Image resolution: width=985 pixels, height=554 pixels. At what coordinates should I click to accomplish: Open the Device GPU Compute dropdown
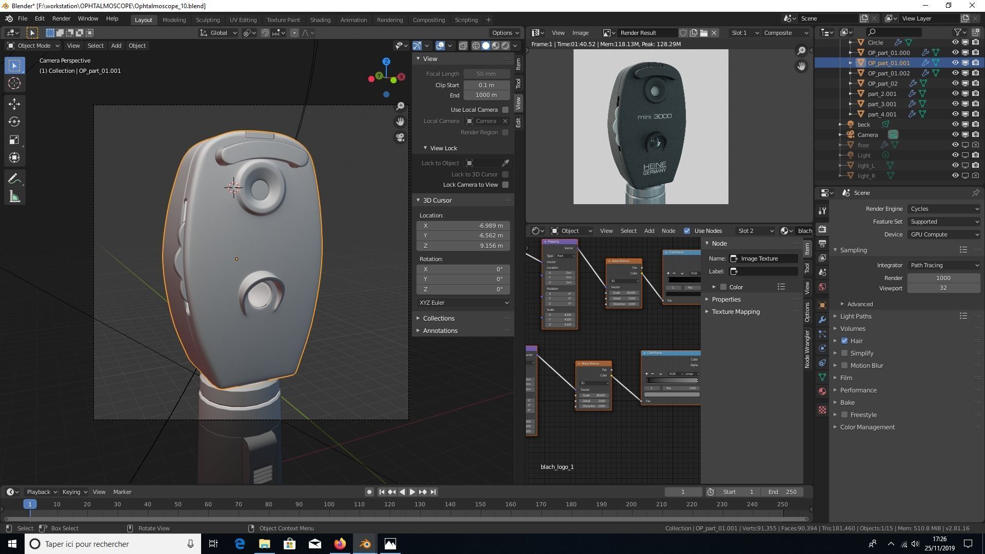[944, 234]
